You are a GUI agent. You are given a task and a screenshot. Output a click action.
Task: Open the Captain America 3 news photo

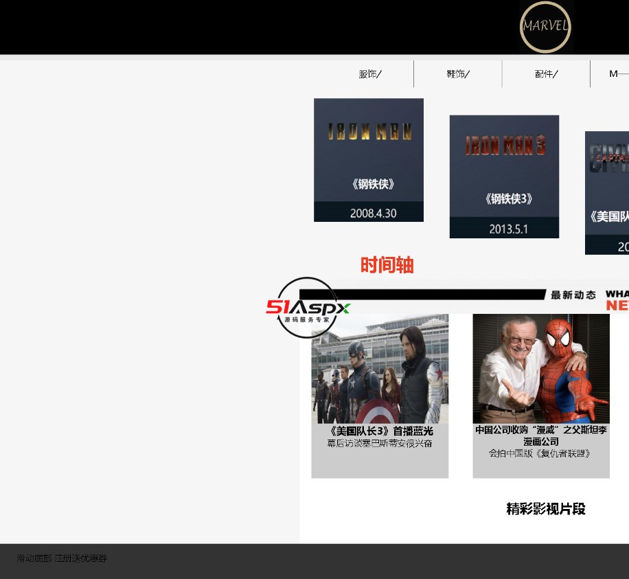tap(380, 369)
